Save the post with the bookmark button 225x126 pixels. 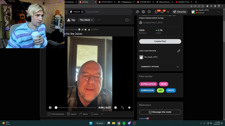tap(95, 114)
